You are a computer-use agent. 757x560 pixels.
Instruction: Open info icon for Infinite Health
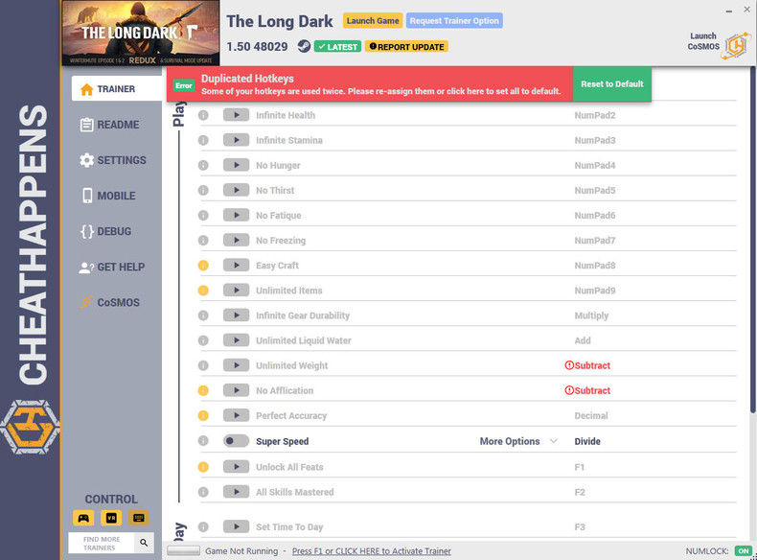coord(203,115)
